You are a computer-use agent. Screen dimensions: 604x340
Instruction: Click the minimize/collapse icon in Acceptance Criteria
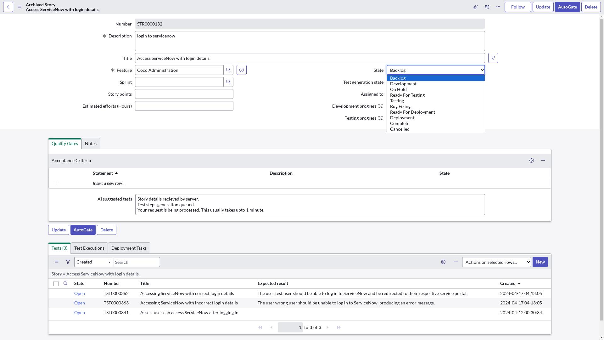click(543, 161)
